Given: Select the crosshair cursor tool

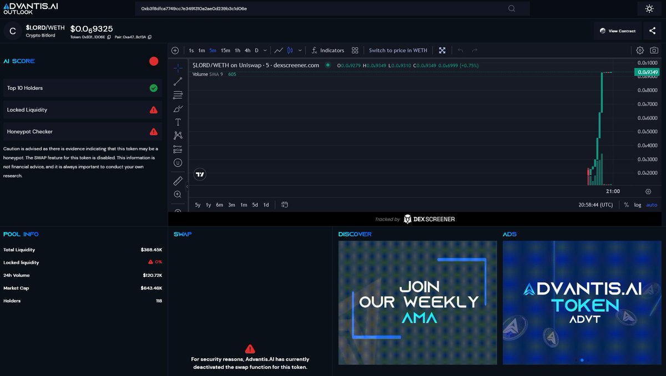Looking at the screenshot, I should click(x=178, y=68).
